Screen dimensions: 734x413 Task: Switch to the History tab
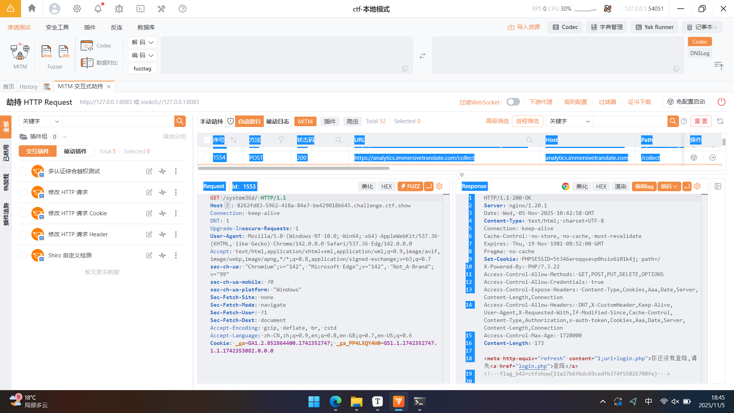click(28, 87)
